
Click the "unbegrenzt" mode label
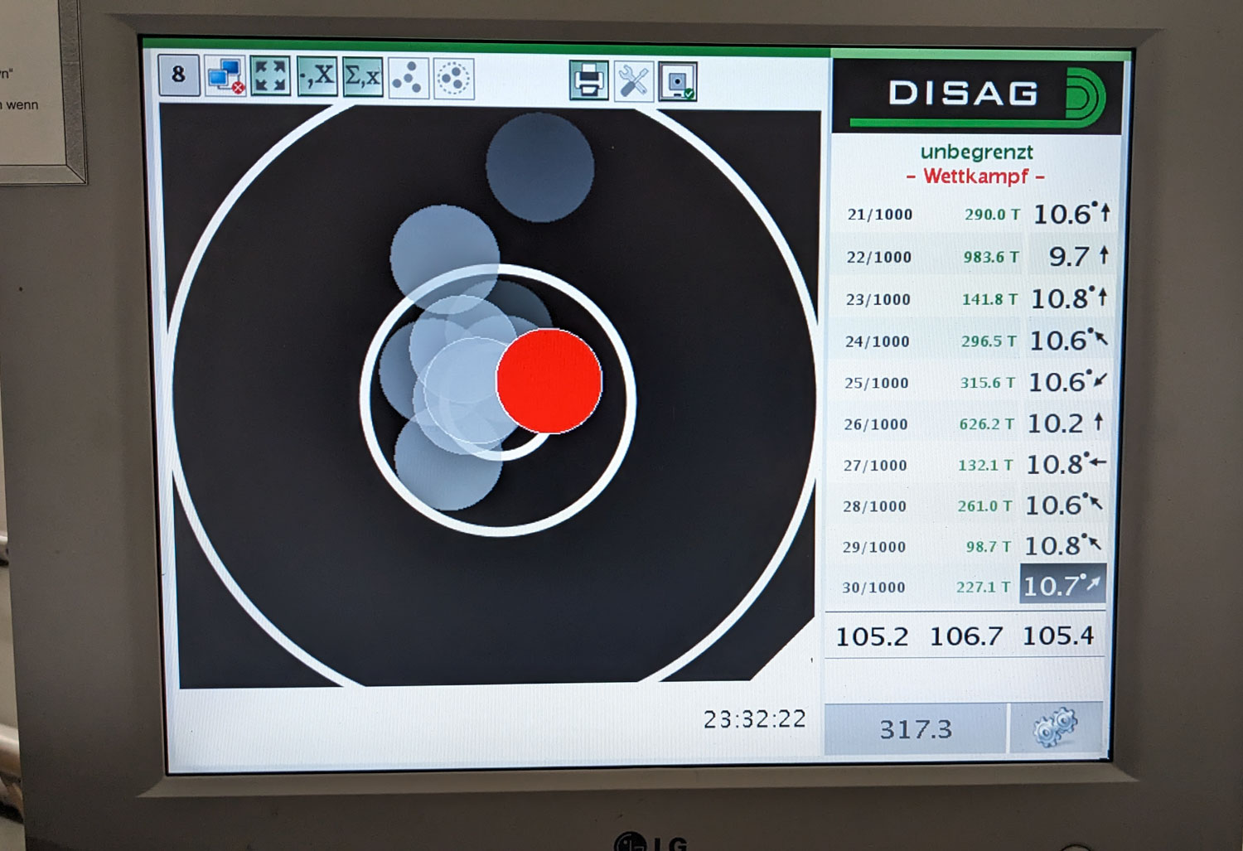tap(976, 152)
